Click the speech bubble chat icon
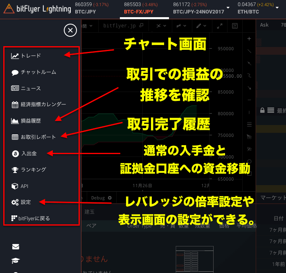 (15, 72)
